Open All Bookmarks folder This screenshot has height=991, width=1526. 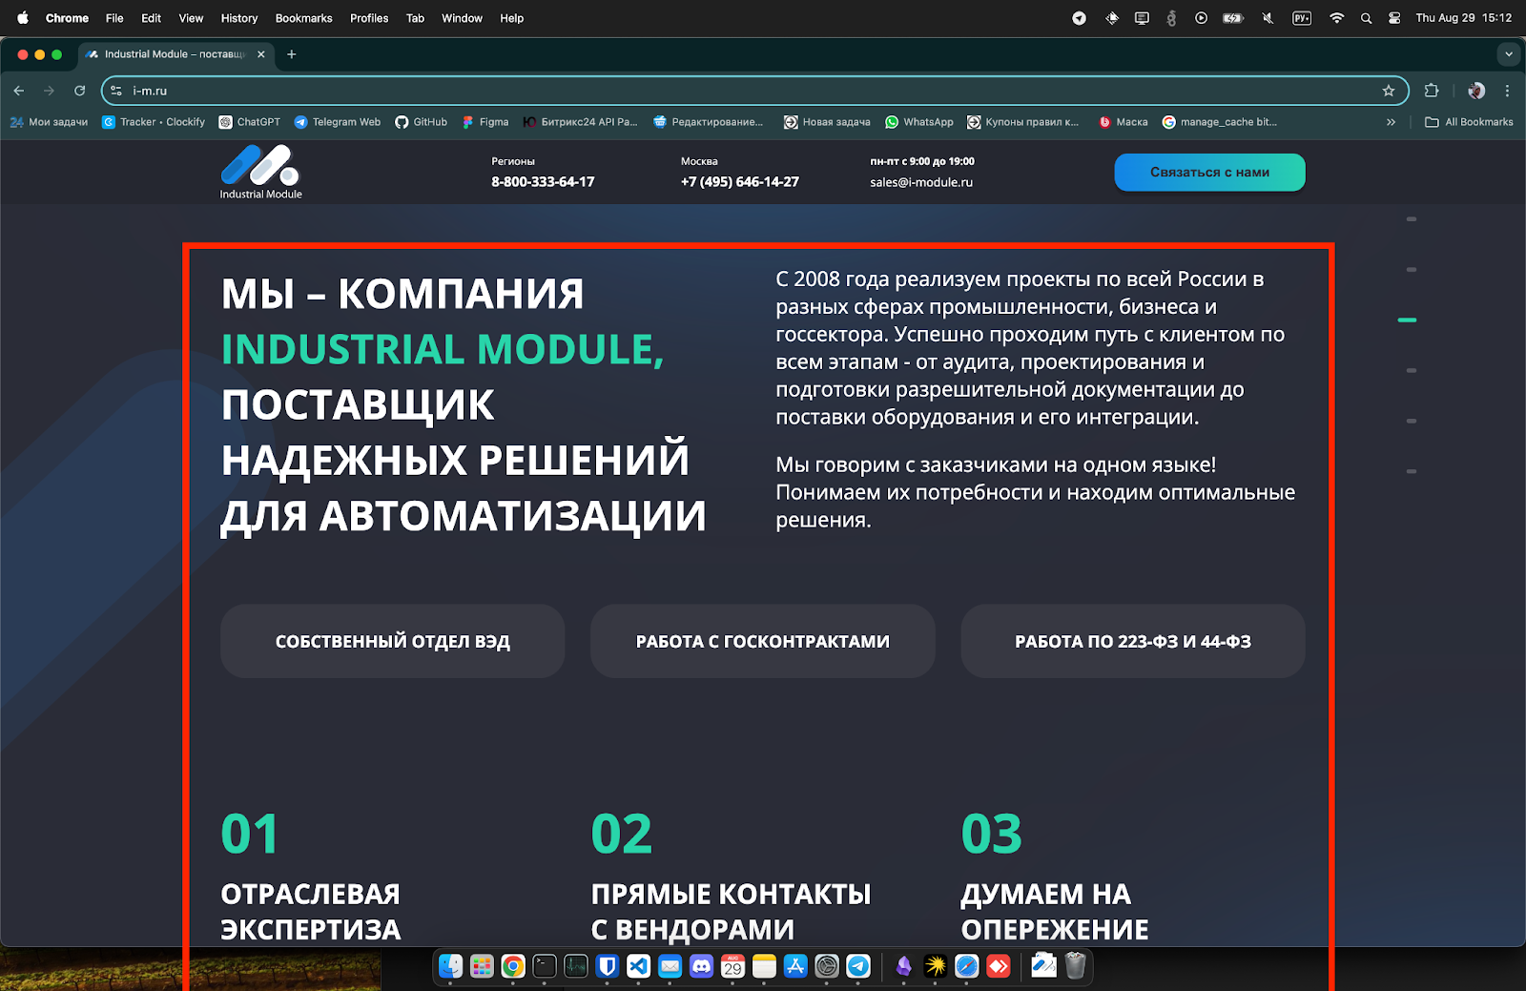pos(1469,122)
